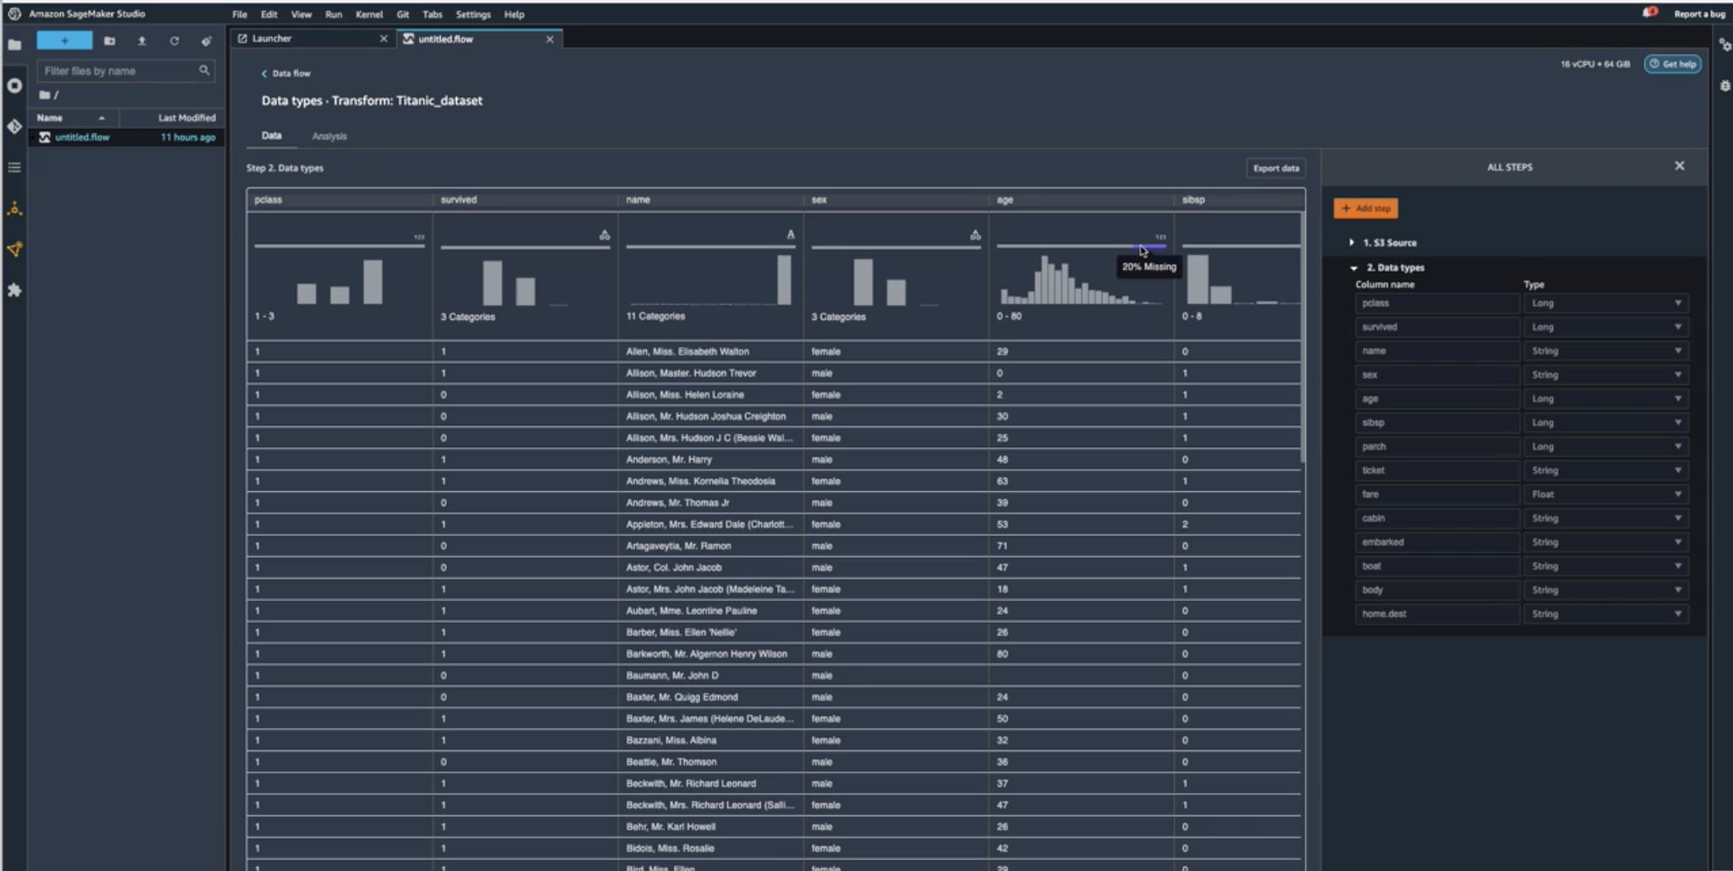The width and height of the screenshot is (1733, 871).
Task: Open the Kernel menu
Action: tap(368, 14)
